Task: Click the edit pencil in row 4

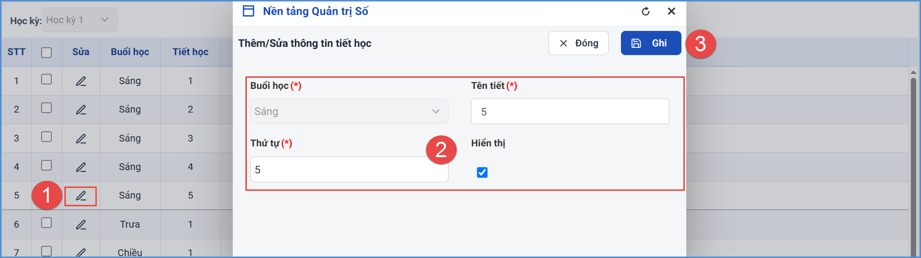Action: (81, 167)
